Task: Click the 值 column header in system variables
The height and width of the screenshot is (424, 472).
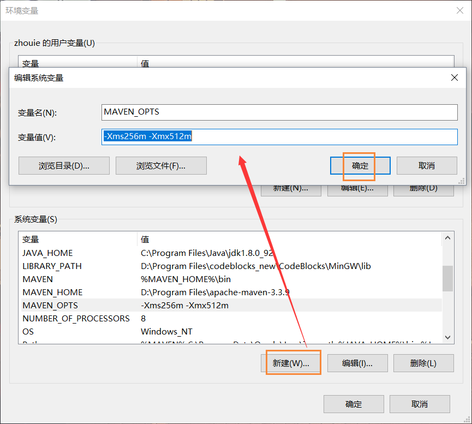Action: click(290, 240)
